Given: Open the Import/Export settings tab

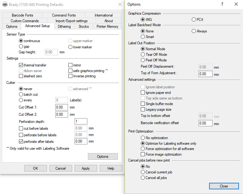Looking at the screenshot, I should [71, 21].
